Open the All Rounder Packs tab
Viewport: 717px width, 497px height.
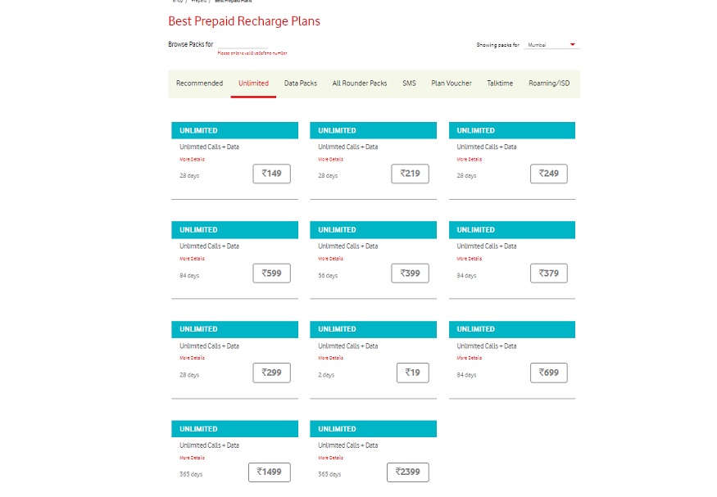click(360, 84)
